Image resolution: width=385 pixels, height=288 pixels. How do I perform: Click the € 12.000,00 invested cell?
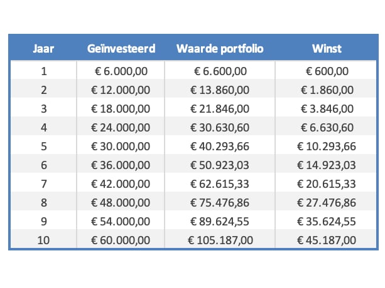pos(121,90)
